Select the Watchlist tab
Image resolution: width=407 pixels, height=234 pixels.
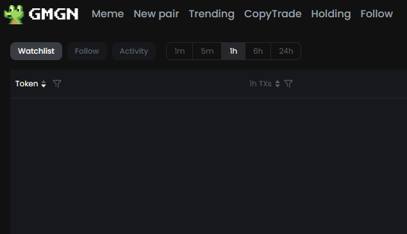click(x=36, y=51)
